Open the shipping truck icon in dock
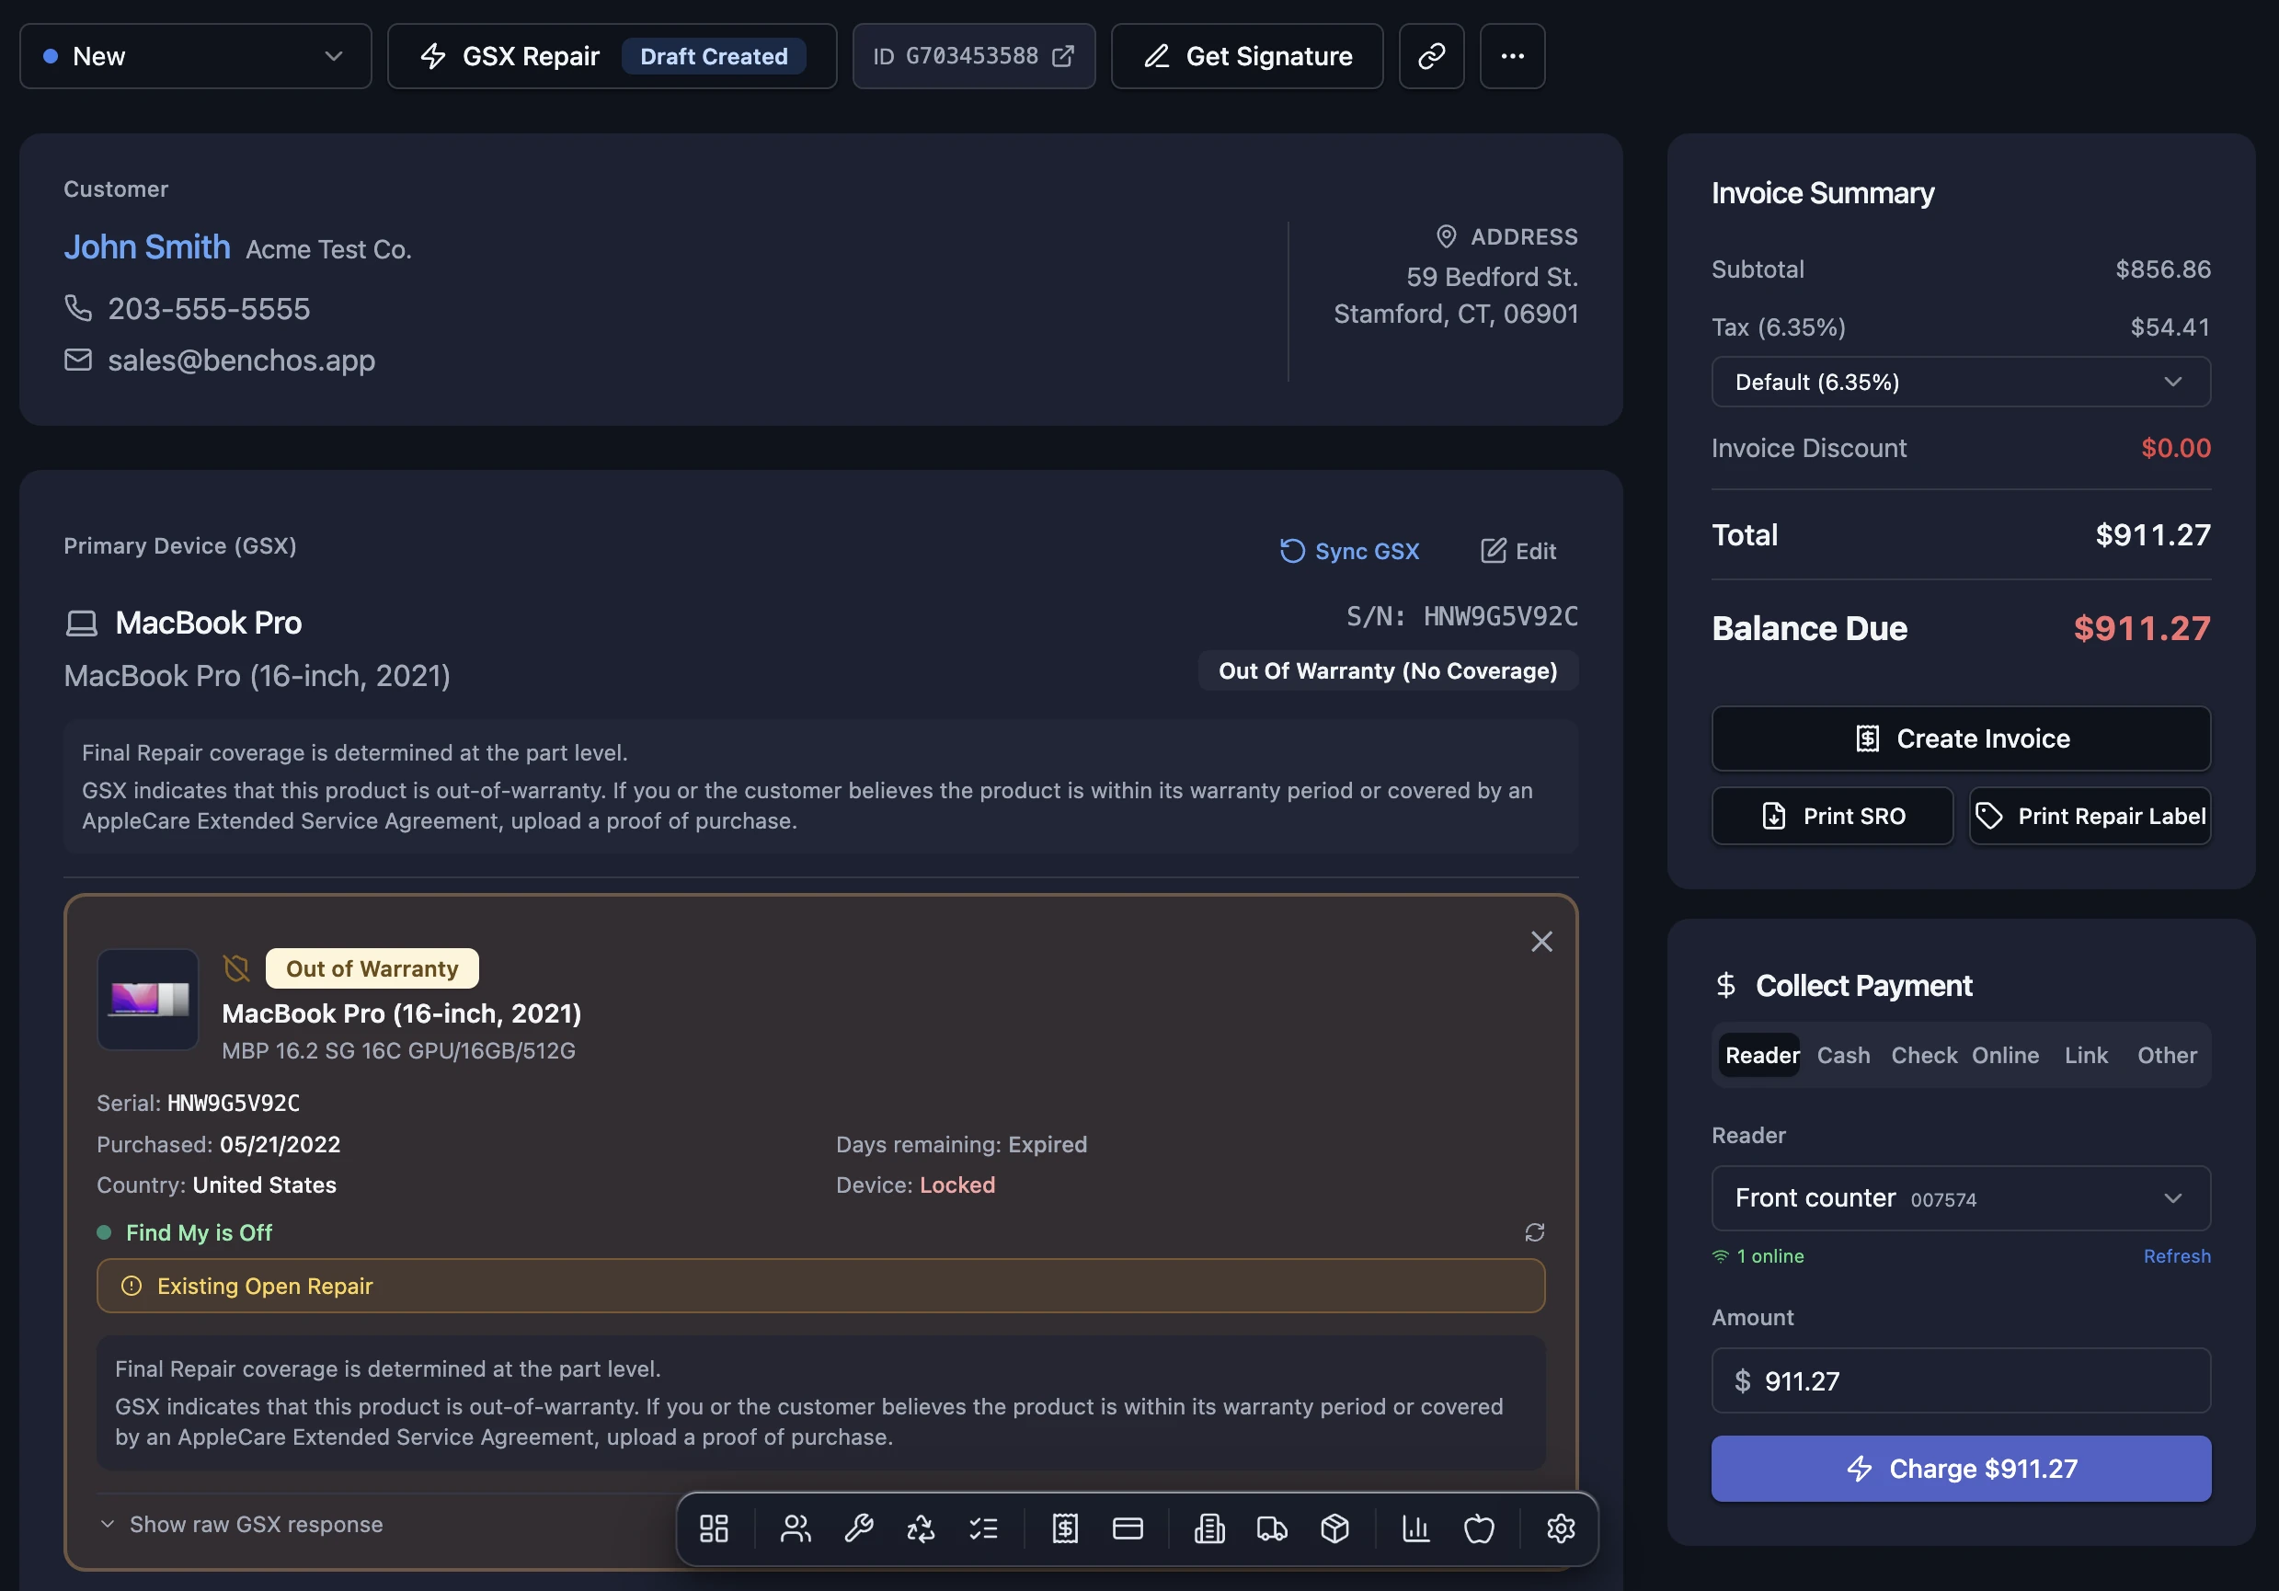2279x1591 pixels. point(1272,1528)
